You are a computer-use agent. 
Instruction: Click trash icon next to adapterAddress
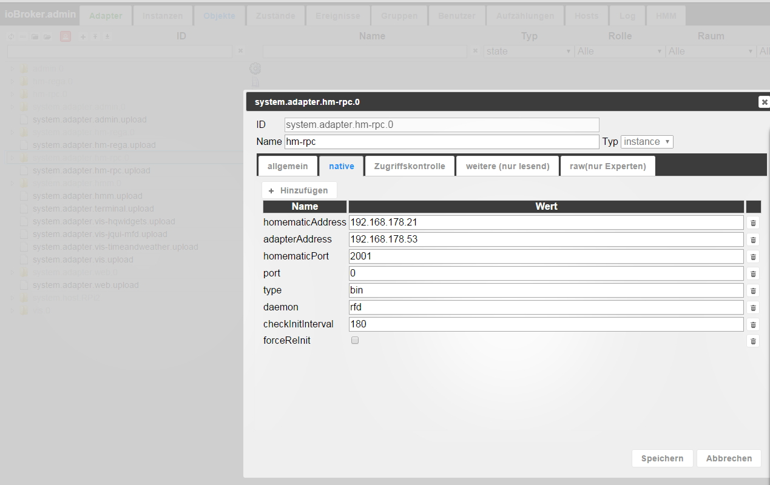[x=753, y=240]
